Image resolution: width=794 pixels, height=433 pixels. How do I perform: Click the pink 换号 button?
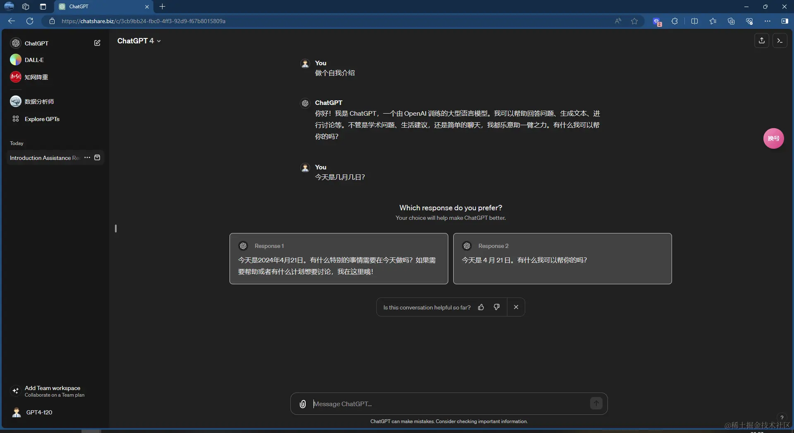(x=773, y=138)
